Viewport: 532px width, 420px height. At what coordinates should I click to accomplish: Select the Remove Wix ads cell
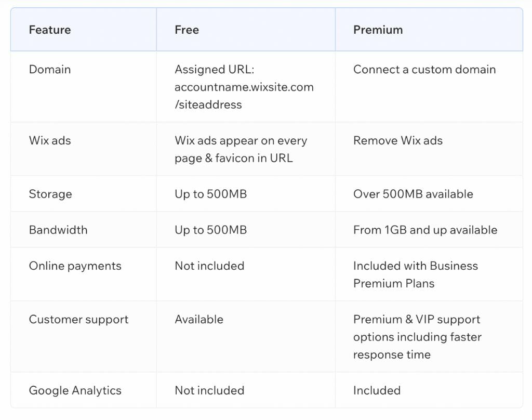(x=397, y=140)
